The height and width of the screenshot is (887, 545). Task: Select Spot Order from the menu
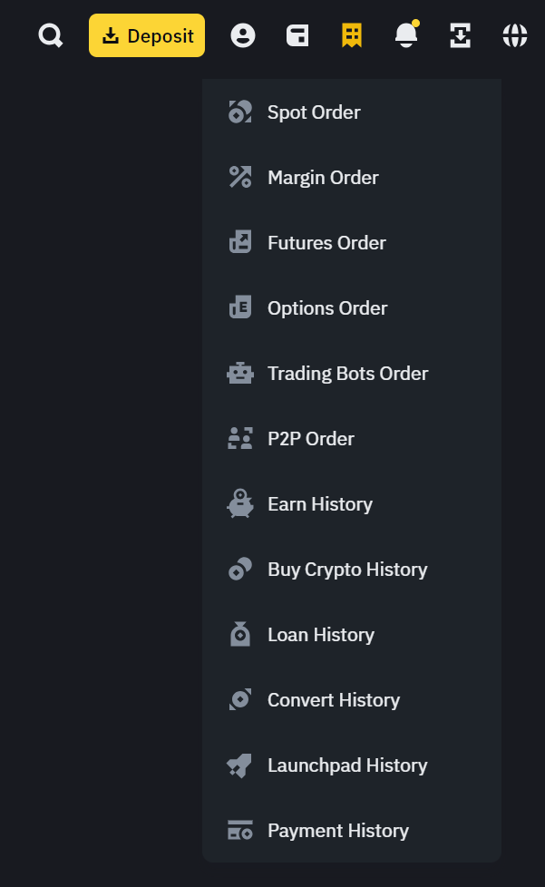click(352, 112)
